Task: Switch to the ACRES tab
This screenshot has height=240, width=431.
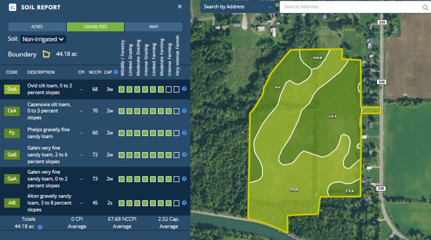Action: tap(37, 27)
